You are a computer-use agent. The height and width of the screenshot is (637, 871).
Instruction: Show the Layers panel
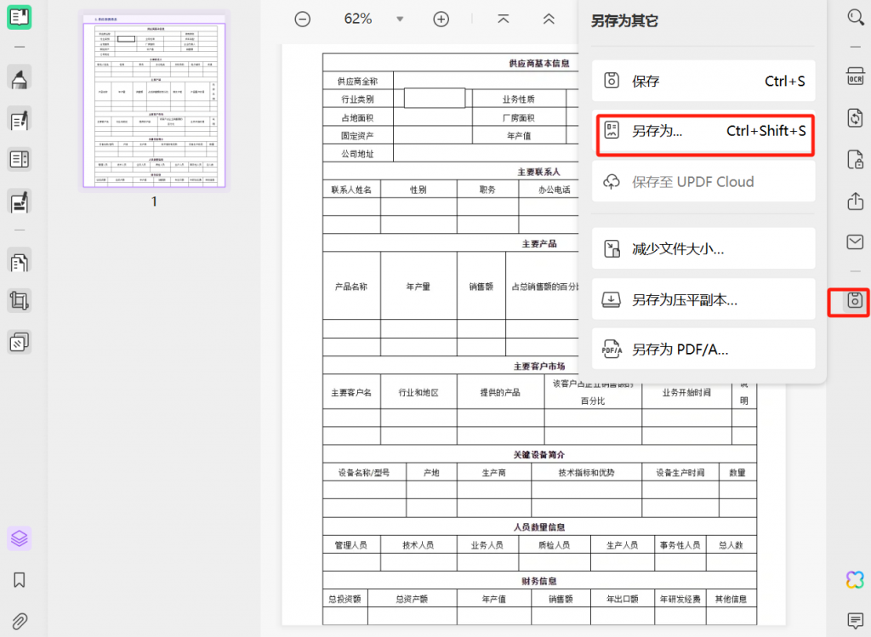(19, 538)
